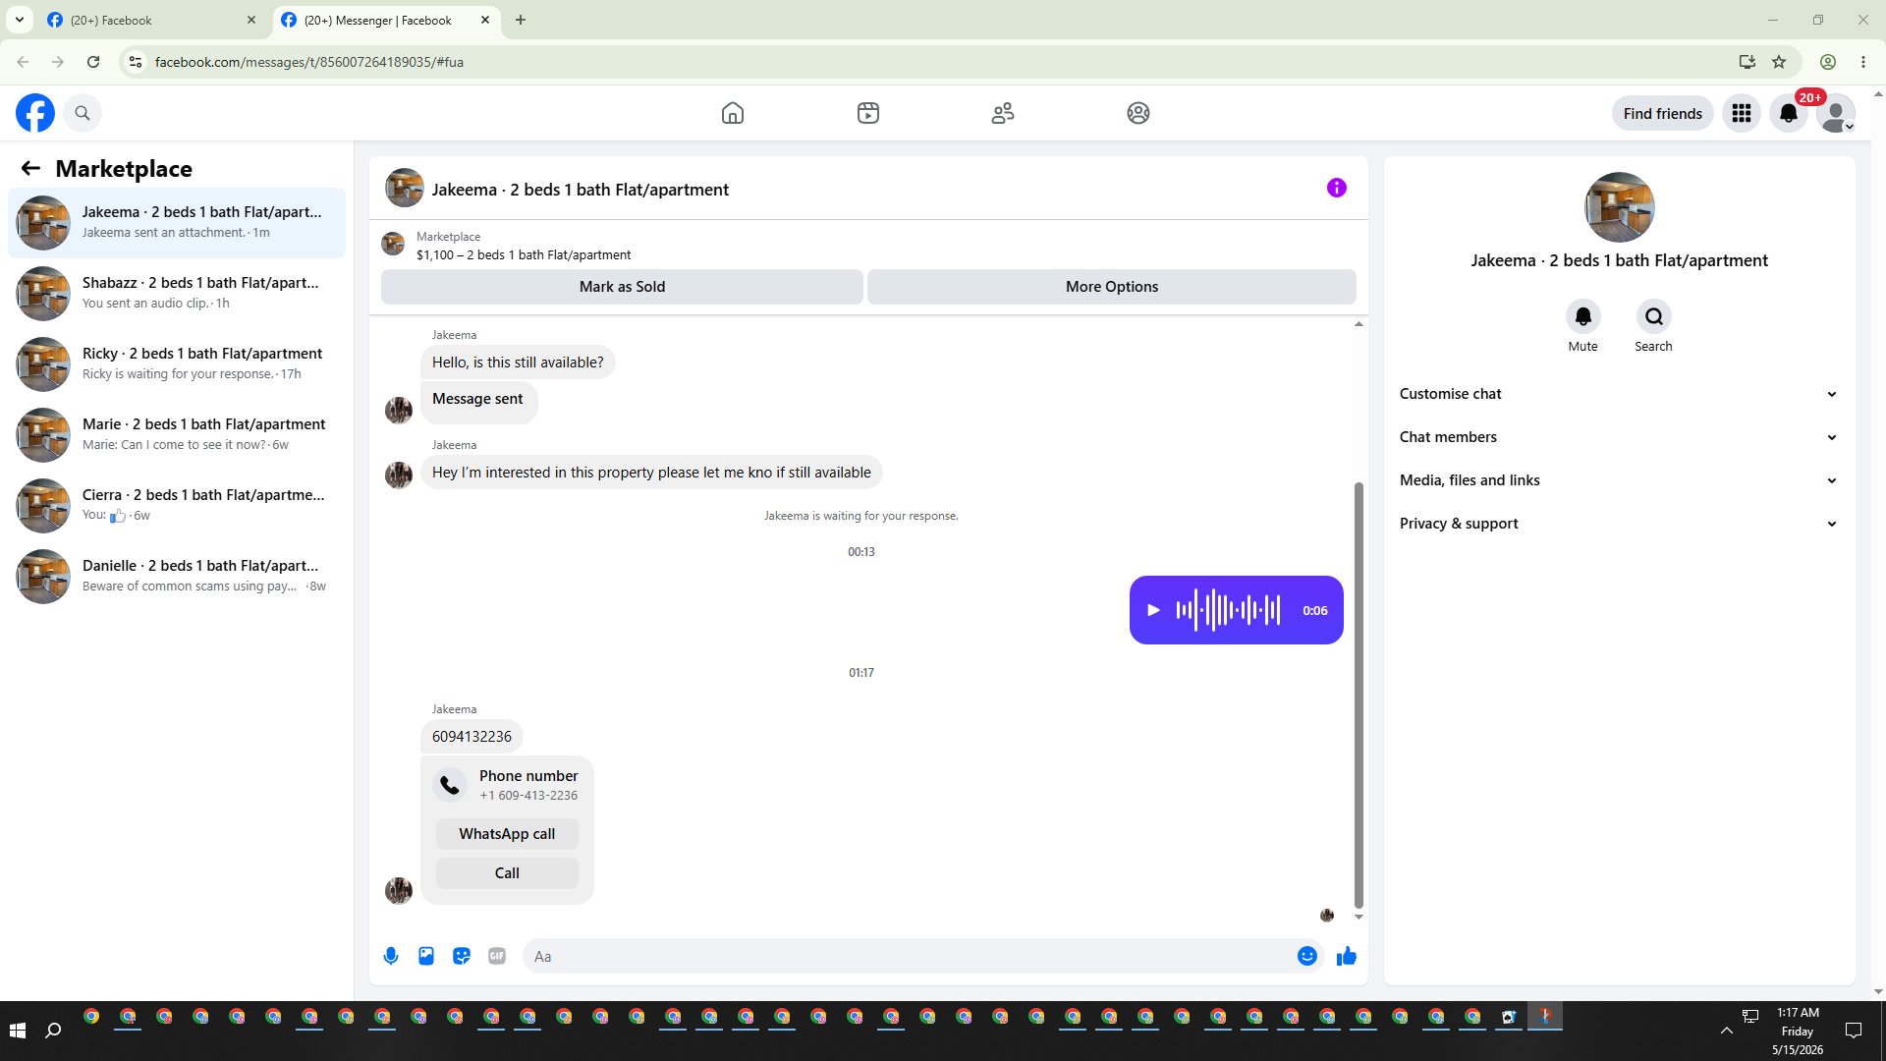
Task: Send a thumbs-up like
Action: pyautogui.click(x=1347, y=956)
